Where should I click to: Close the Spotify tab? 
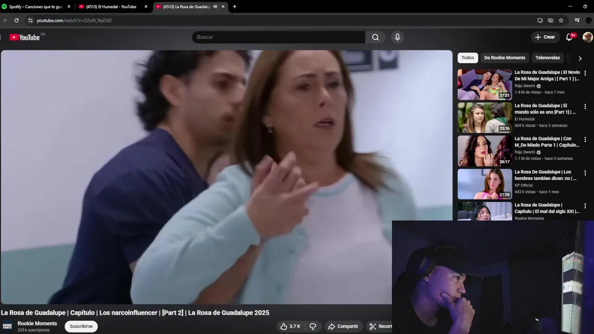tap(69, 6)
